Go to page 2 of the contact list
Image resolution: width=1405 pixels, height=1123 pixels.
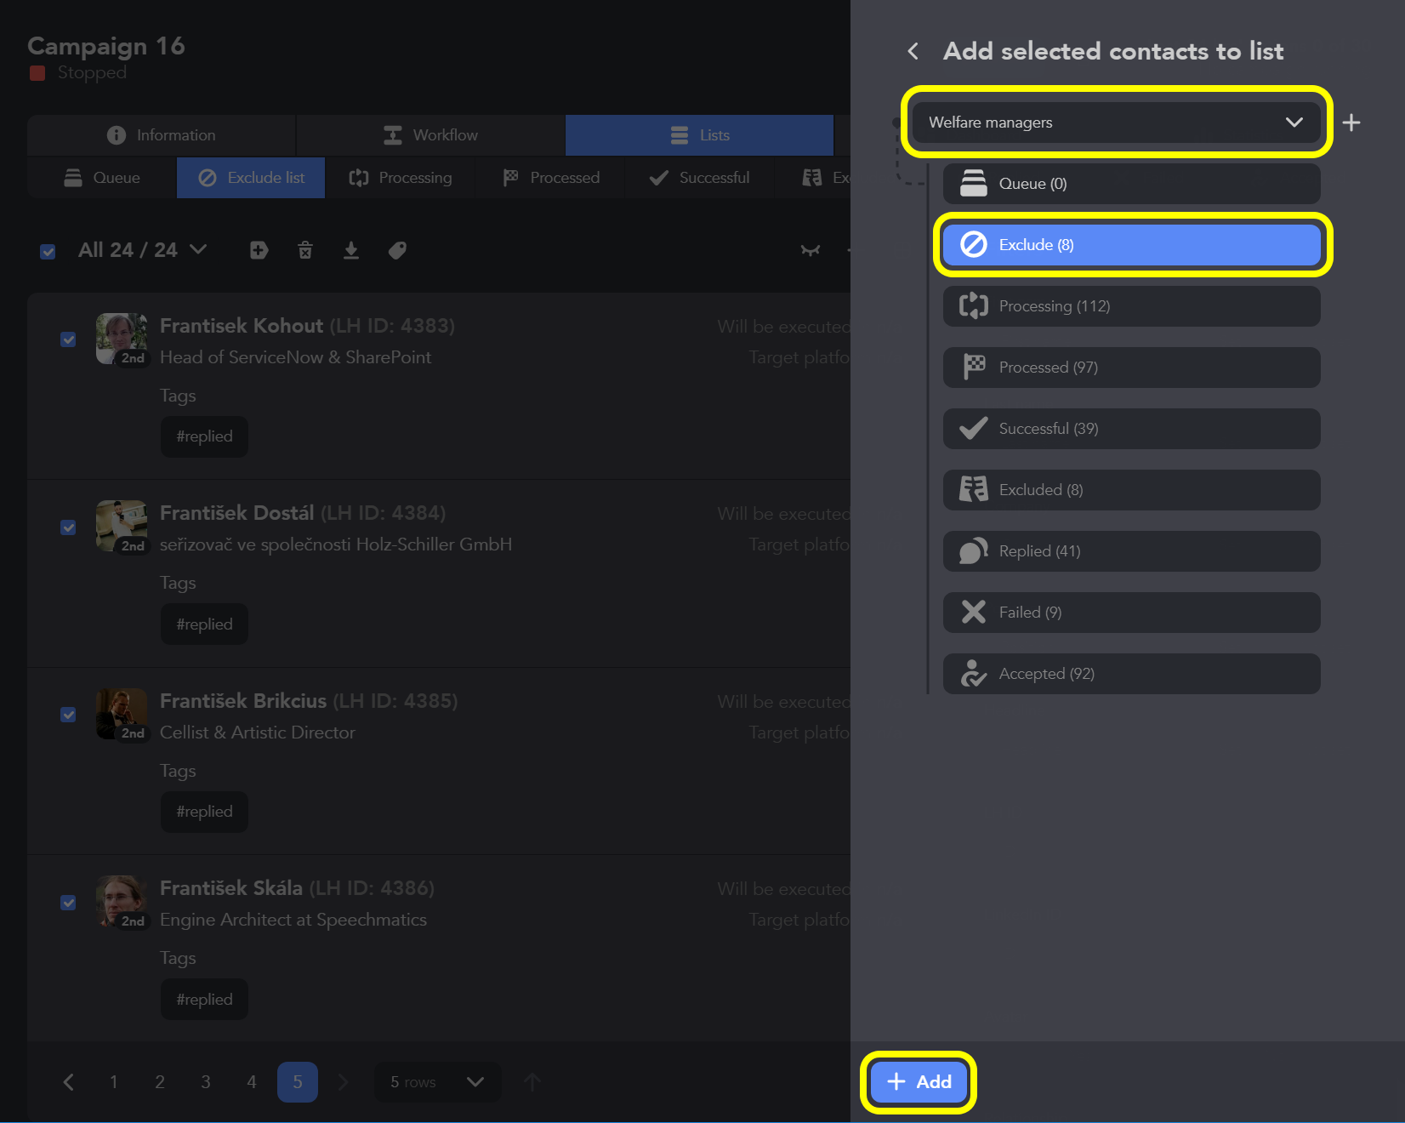tap(159, 1081)
